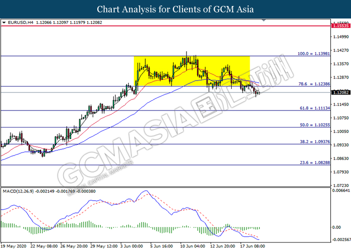Click the price axis value 1.08630
The width and height of the screenshot is (351, 250).
point(341,158)
